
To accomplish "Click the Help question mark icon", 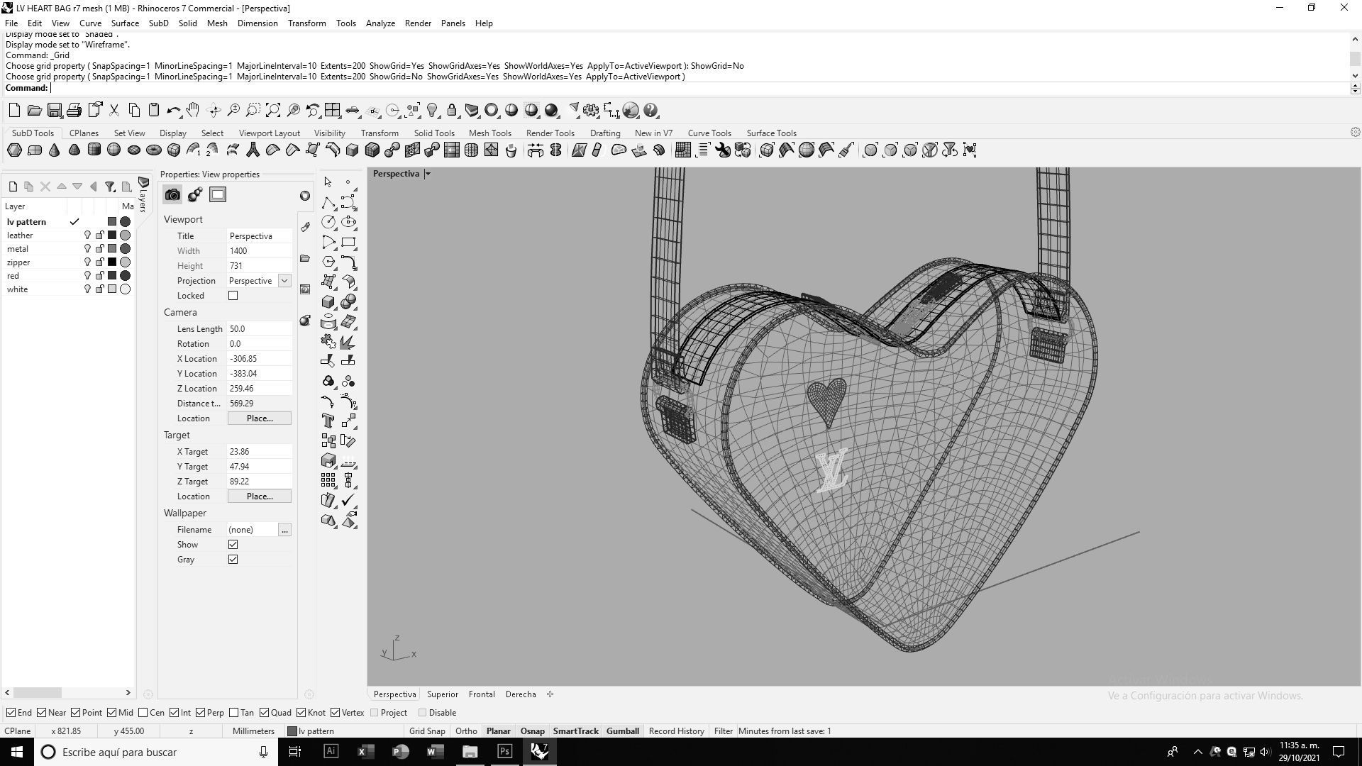I will coord(651,110).
